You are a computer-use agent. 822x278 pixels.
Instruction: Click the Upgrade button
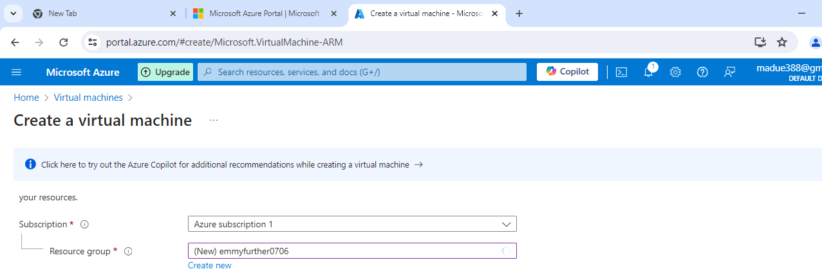[165, 72]
